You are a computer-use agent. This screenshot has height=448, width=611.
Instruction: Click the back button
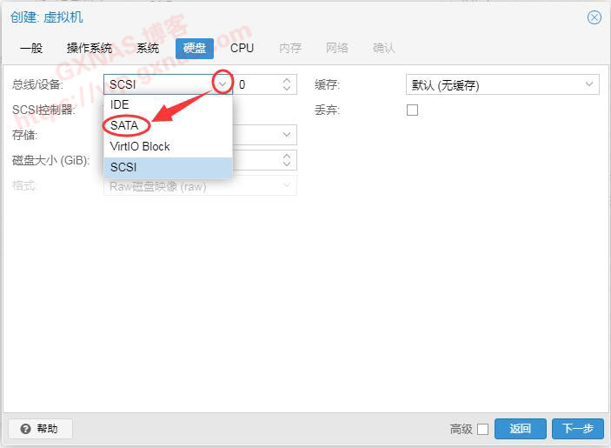pos(520,429)
